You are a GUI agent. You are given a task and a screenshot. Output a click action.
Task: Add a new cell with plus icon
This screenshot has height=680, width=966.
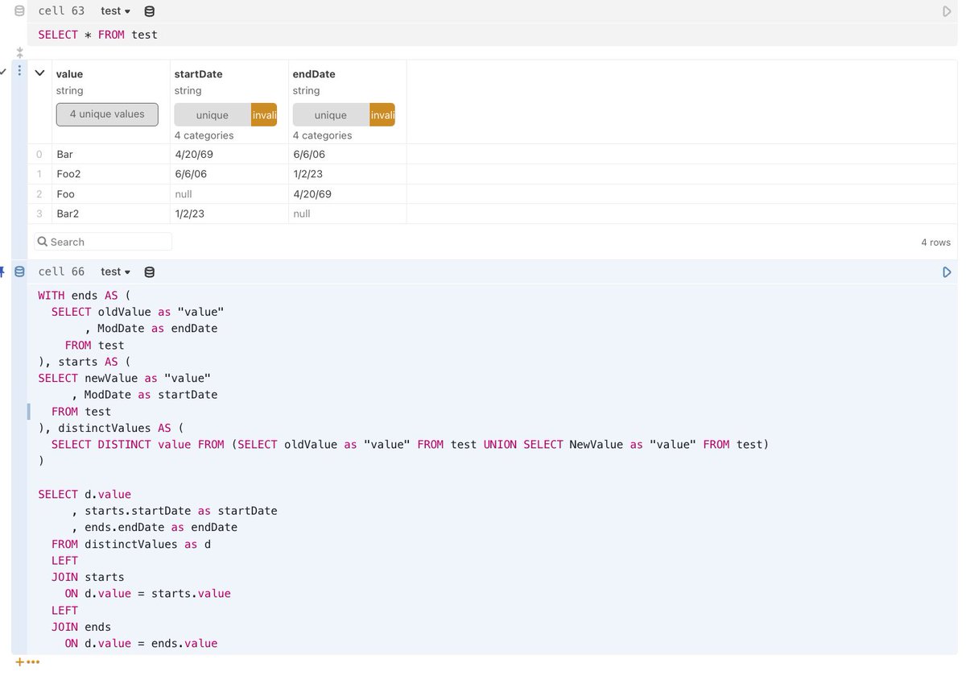(19, 662)
